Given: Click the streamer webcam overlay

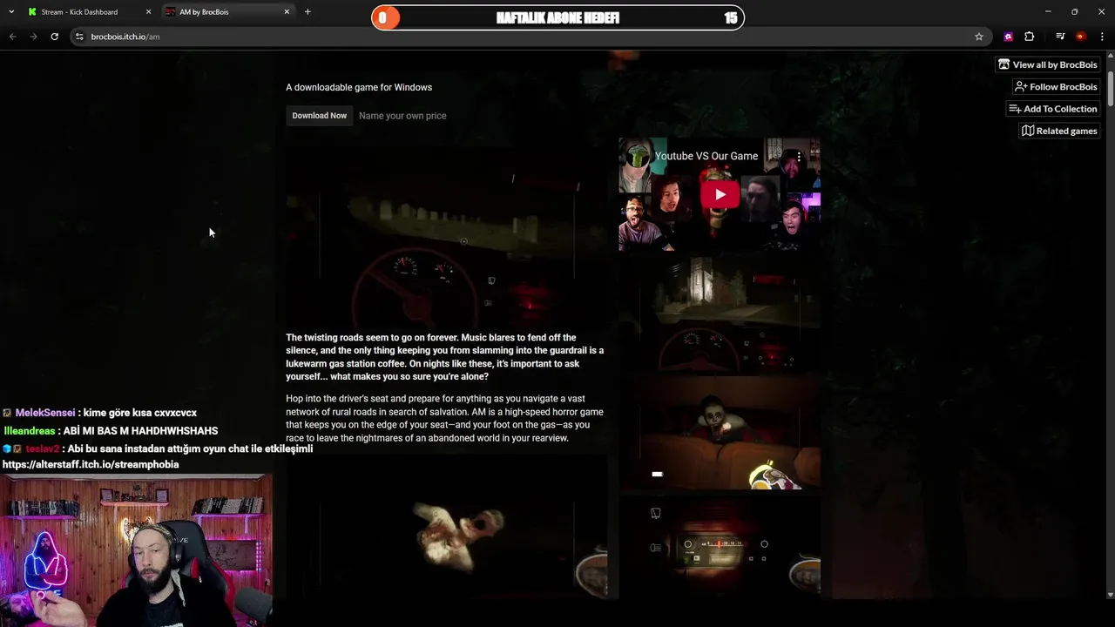Looking at the screenshot, I should pyautogui.click(x=136, y=550).
